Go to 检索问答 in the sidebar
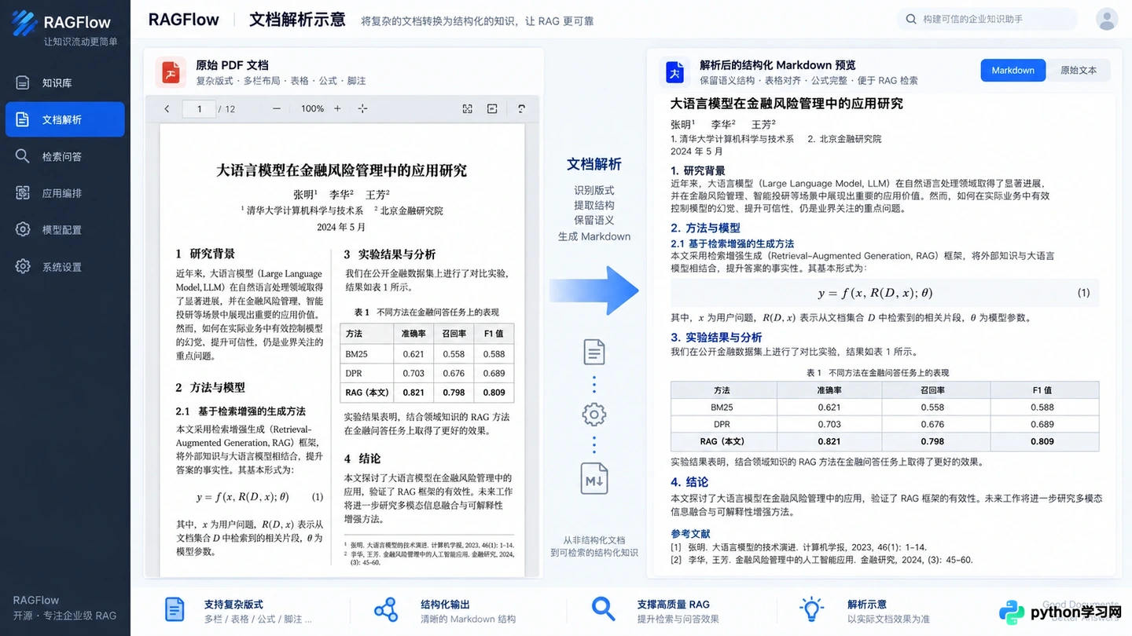This screenshot has width=1132, height=636. point(64,156)
